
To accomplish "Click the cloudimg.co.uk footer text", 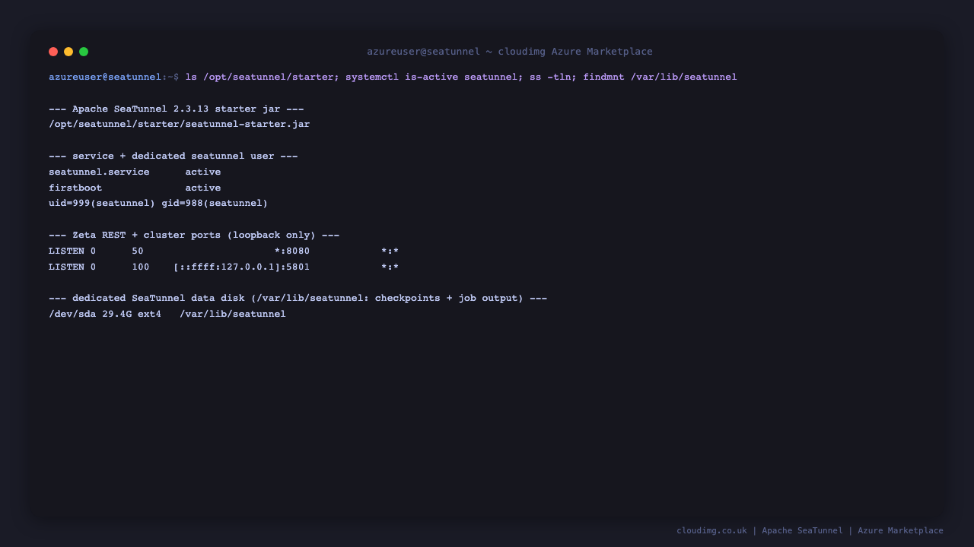I will pos(711,530).
